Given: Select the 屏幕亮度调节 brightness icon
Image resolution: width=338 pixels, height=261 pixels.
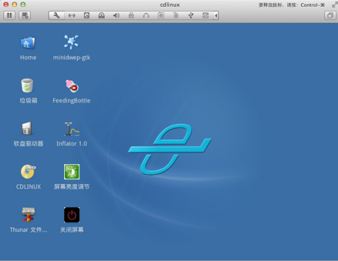Looking at the screenshot, I should click(72, 172).
